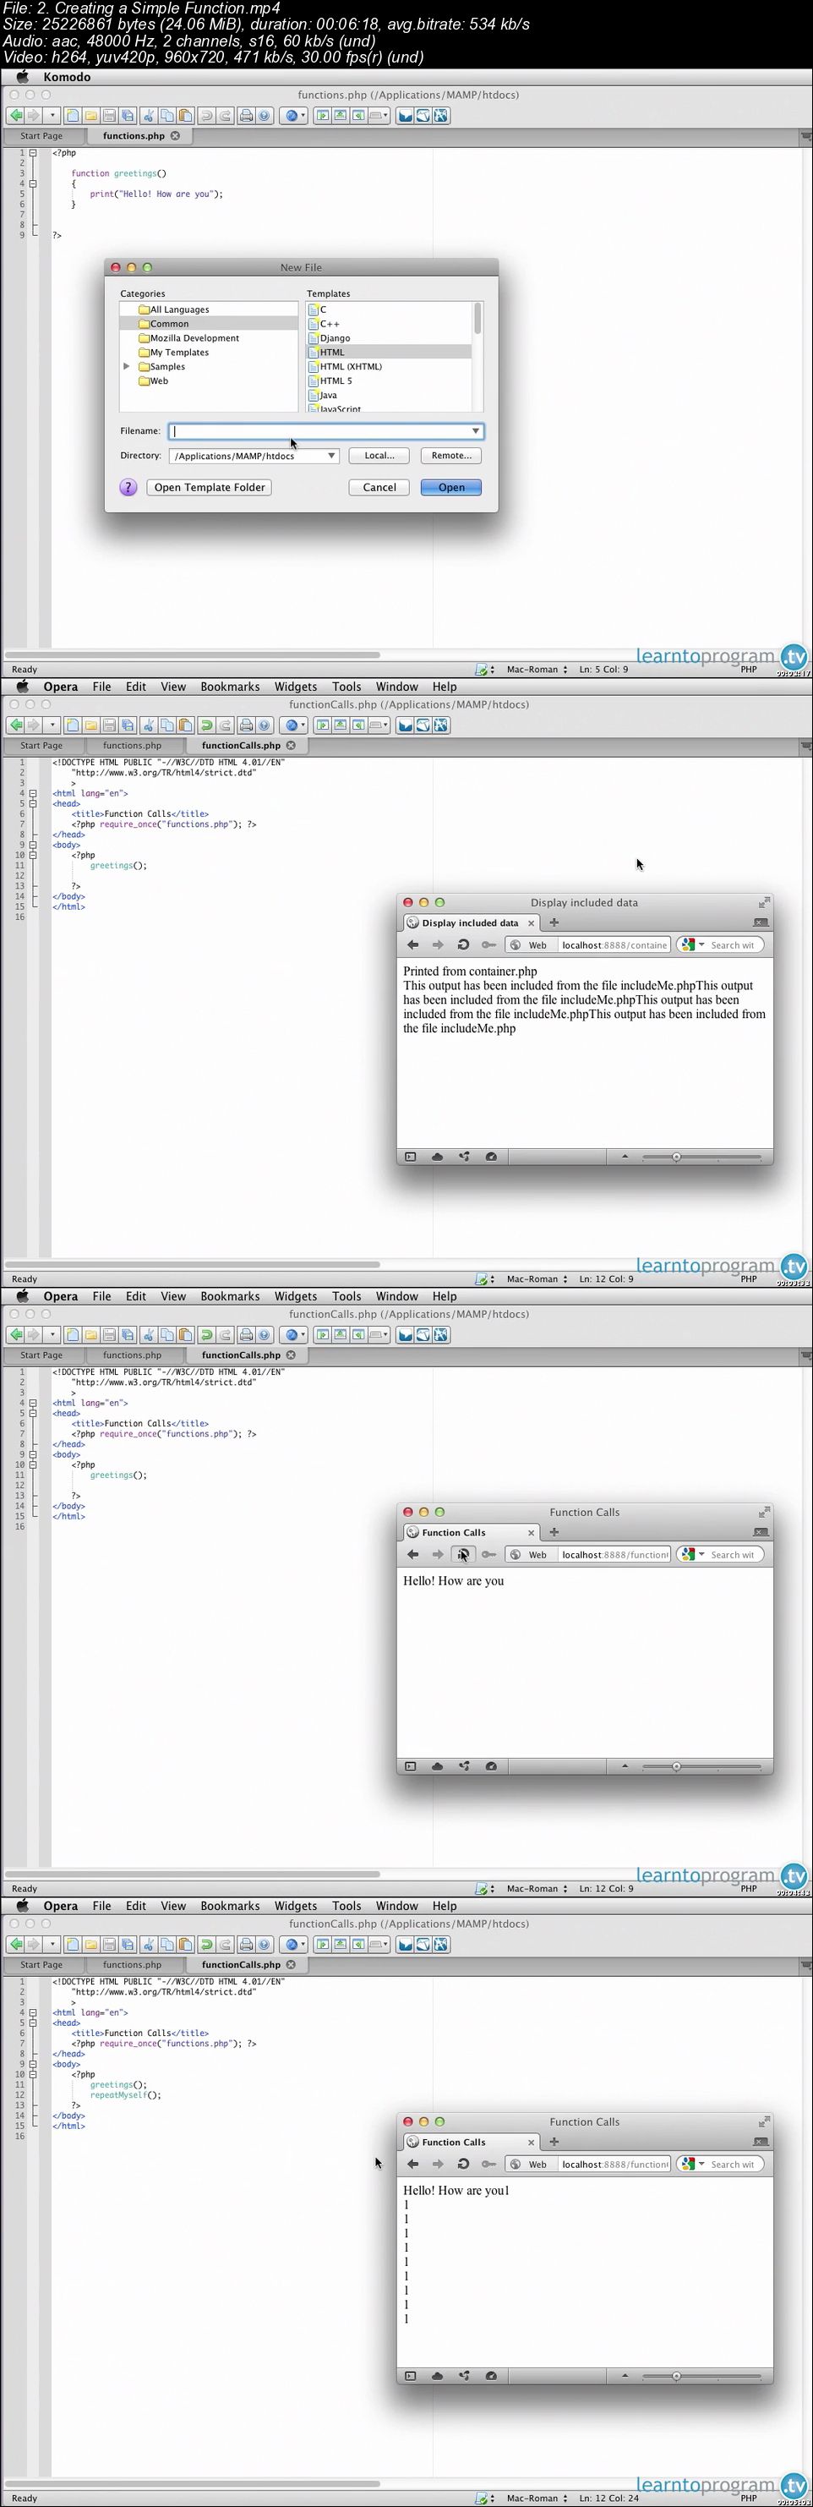The width and height of the screenshot is (813, 2507).
Task: Click the New File icon in functions.php window toolbar
Action: pos(72,116)
